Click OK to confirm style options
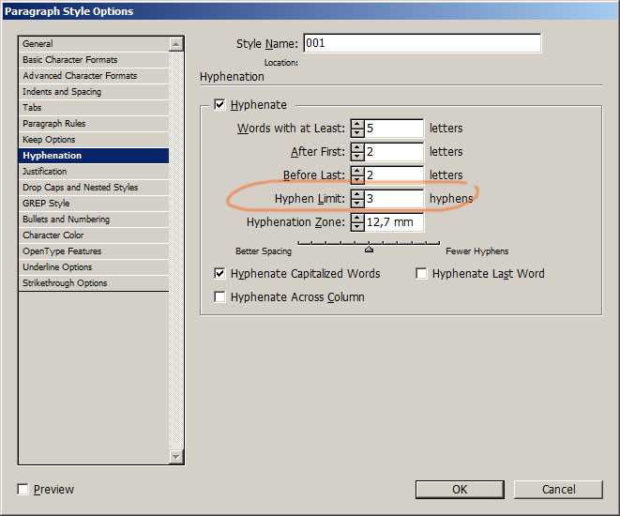Image resolution: width=620 pixels, height=516 pixels. 460,490
